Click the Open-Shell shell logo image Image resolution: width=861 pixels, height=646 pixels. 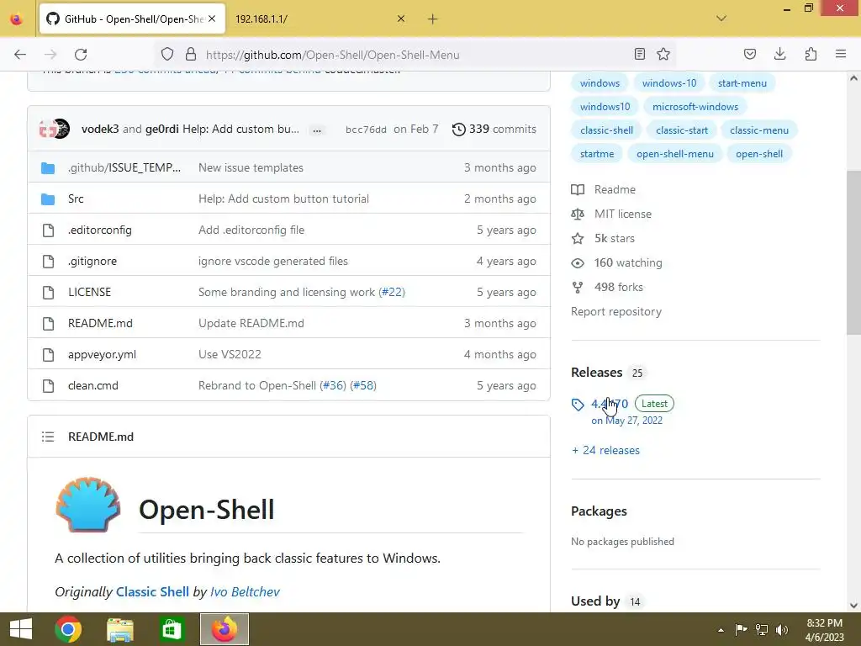pos(87,505)
